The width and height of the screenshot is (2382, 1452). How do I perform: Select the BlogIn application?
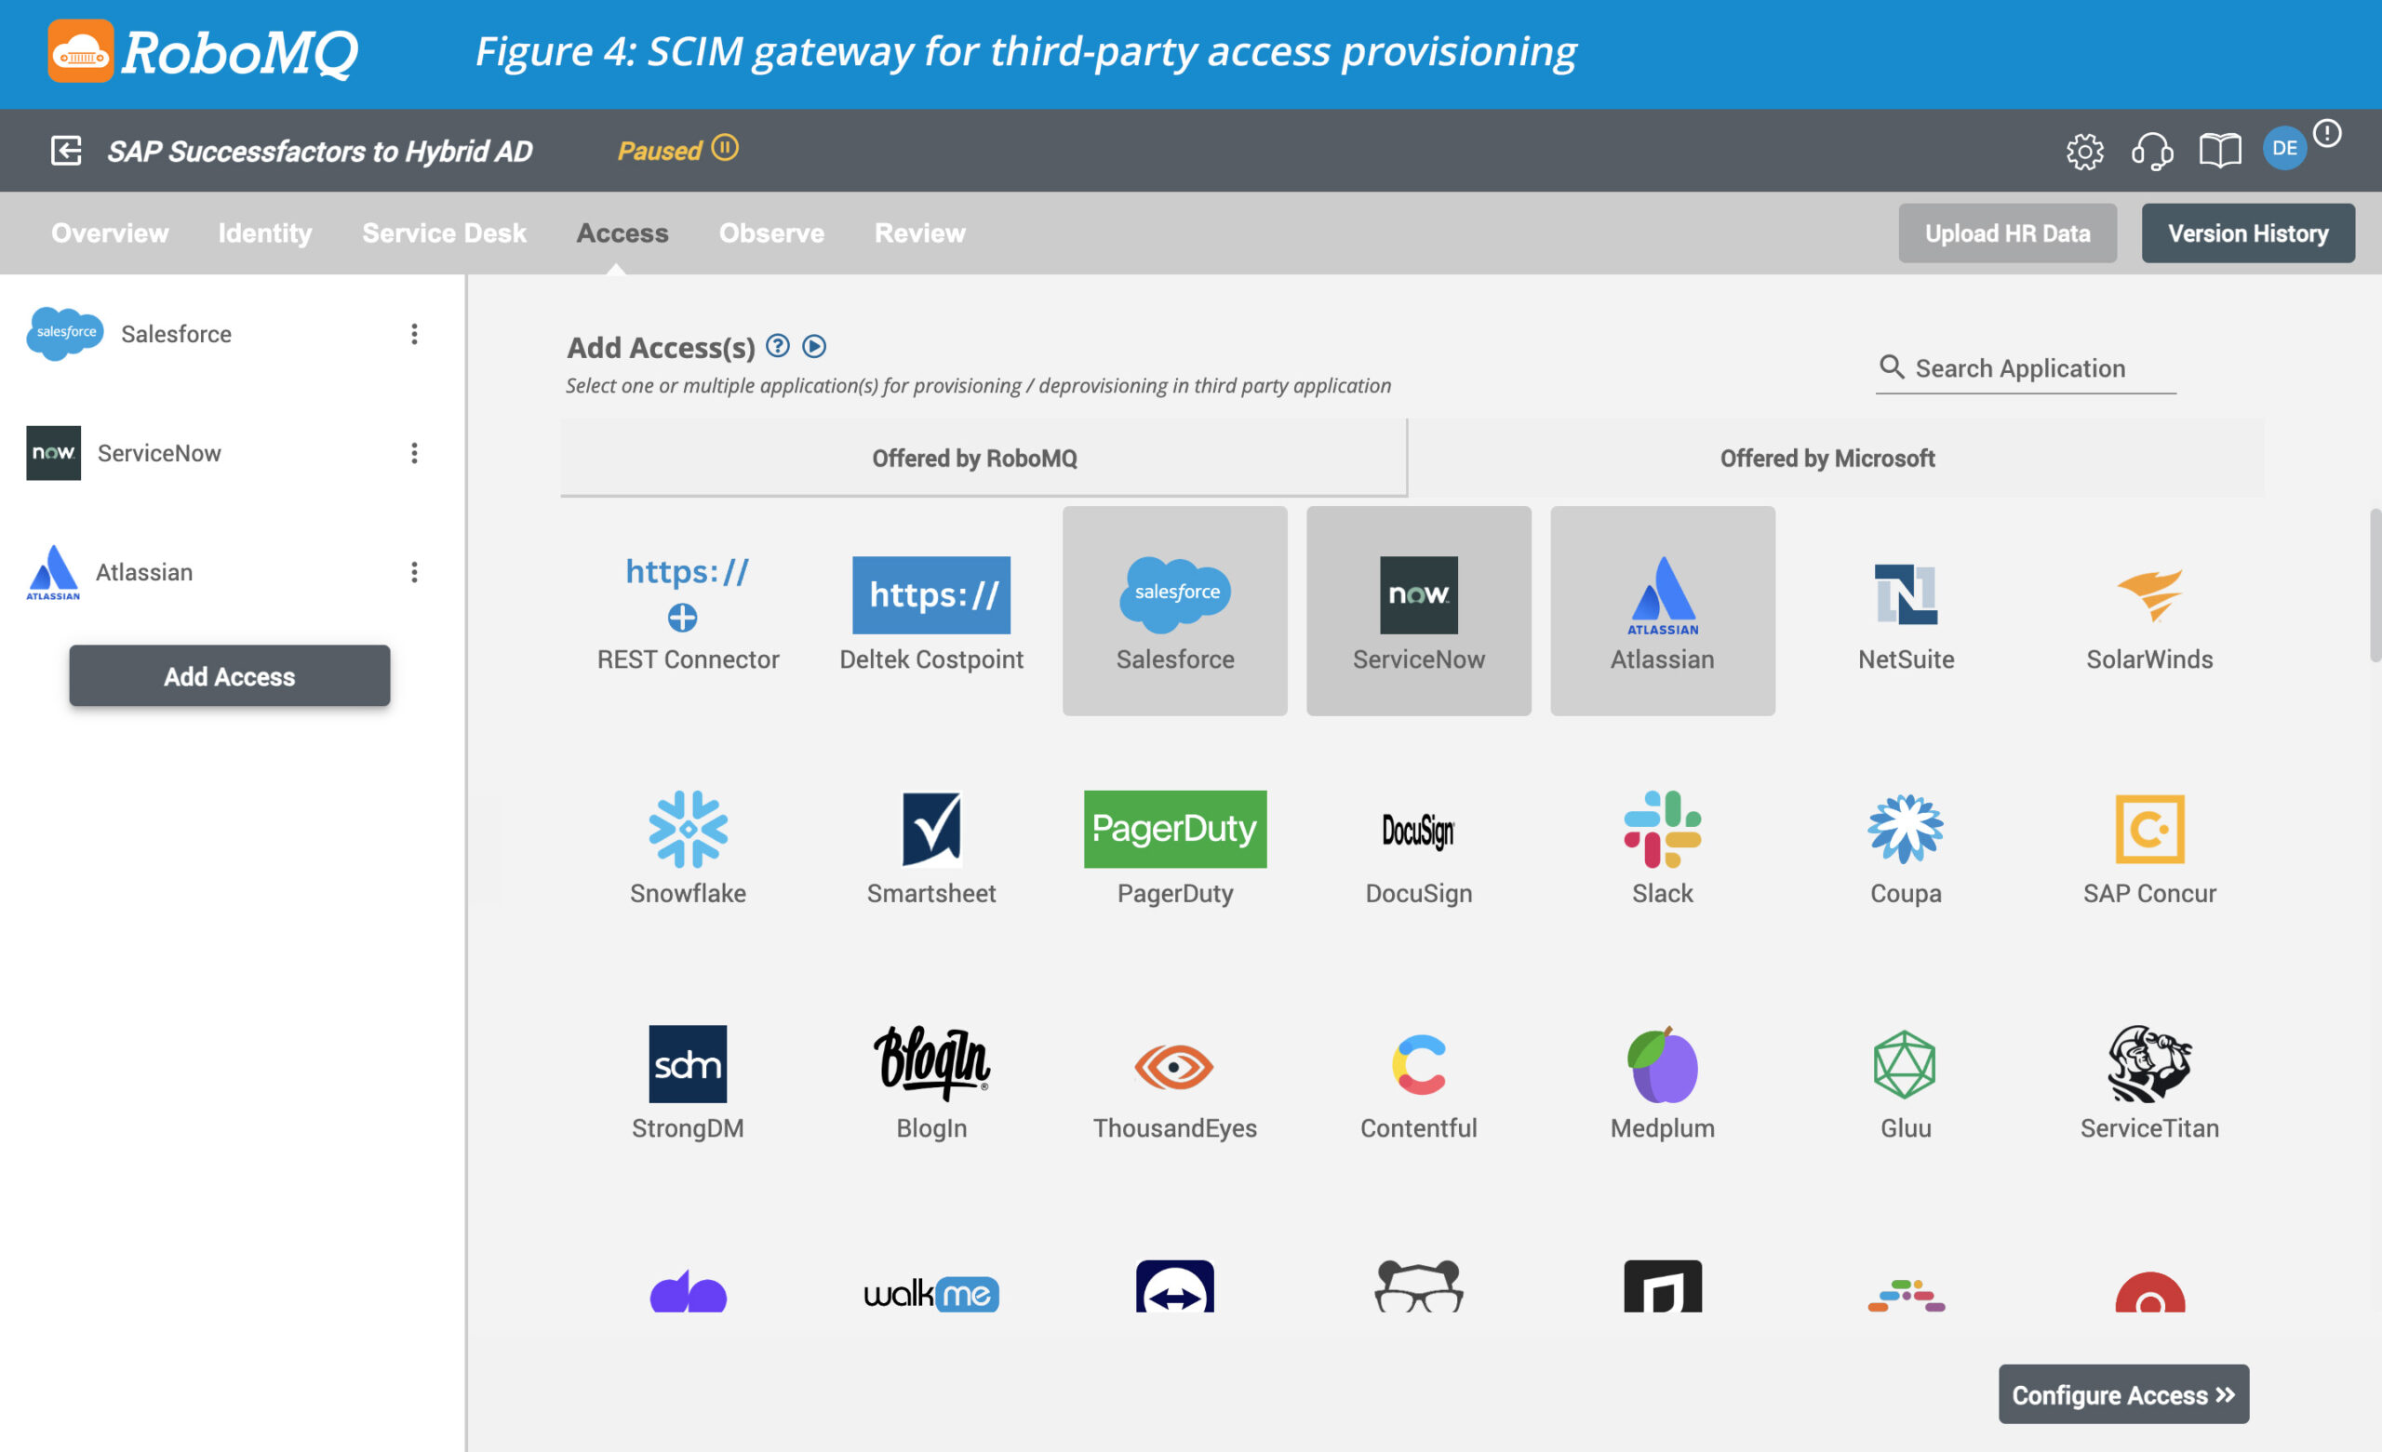[931, 1082]
